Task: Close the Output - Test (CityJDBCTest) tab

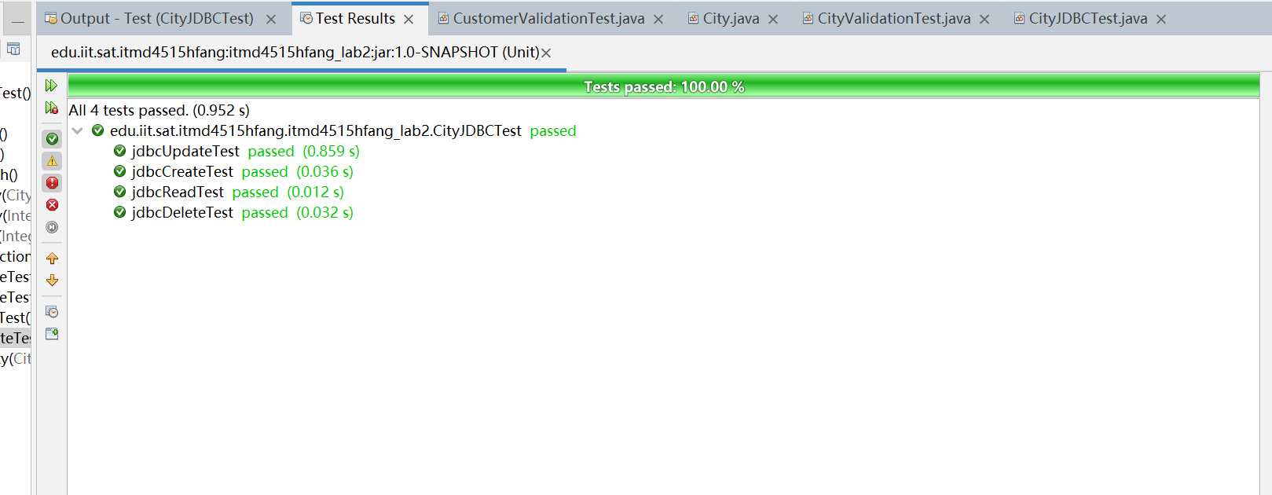Action: 271,20
